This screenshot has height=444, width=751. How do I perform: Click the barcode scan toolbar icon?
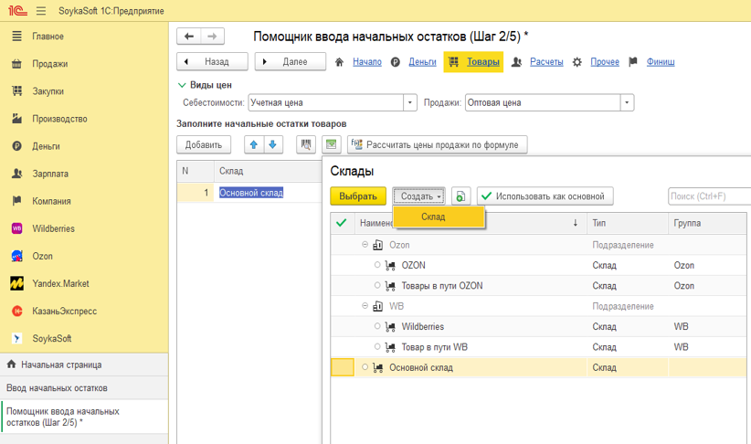[306, 144]
